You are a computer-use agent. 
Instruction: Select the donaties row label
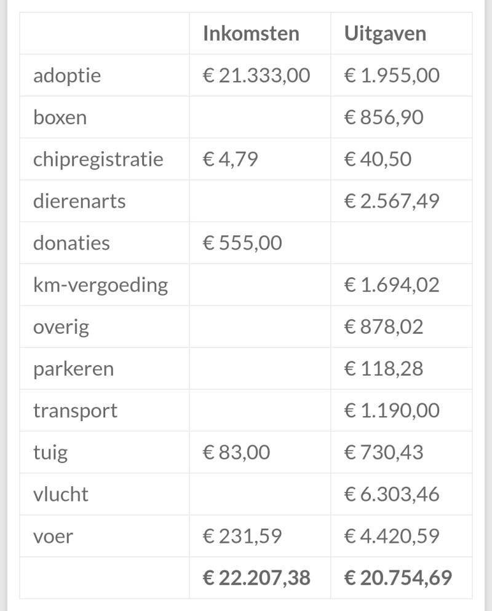click(x=71, y=243)
